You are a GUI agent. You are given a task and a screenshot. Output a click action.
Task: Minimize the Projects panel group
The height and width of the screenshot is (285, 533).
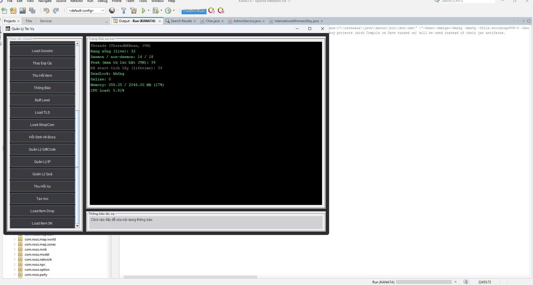coord(106,21)
